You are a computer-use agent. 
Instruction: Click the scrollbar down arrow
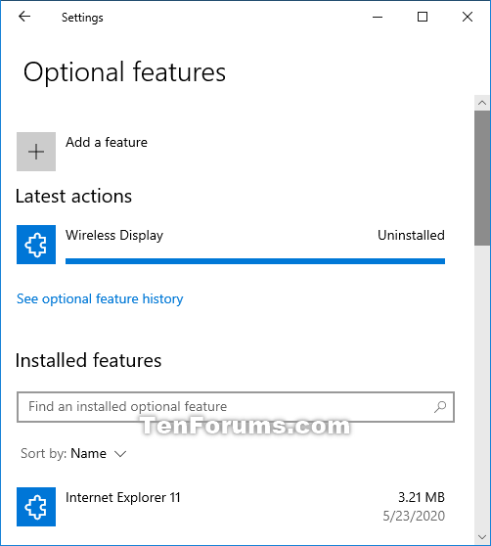482,537
